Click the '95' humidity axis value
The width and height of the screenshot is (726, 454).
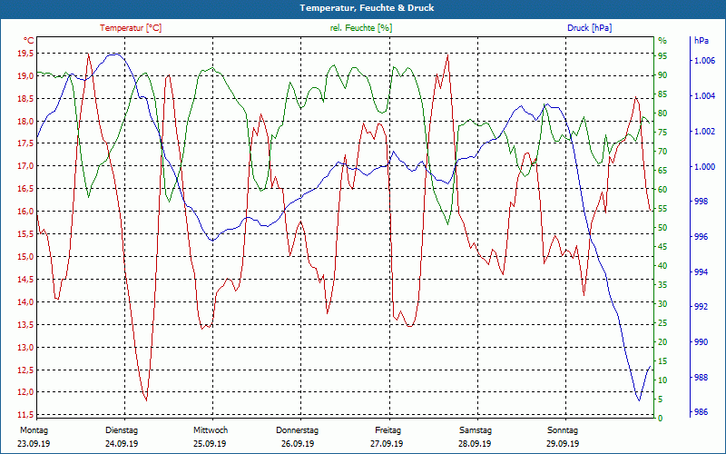[x=662, y=56]
